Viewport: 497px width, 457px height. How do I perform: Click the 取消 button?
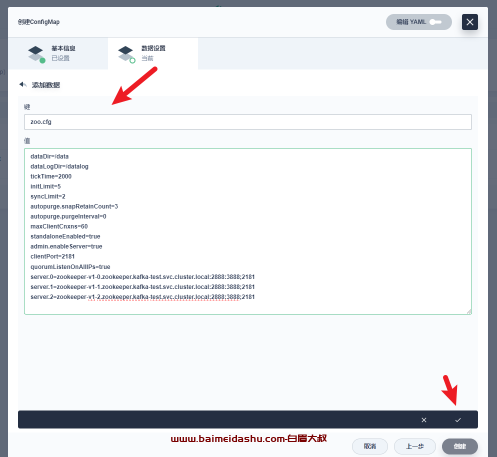[x=369, y=446]
